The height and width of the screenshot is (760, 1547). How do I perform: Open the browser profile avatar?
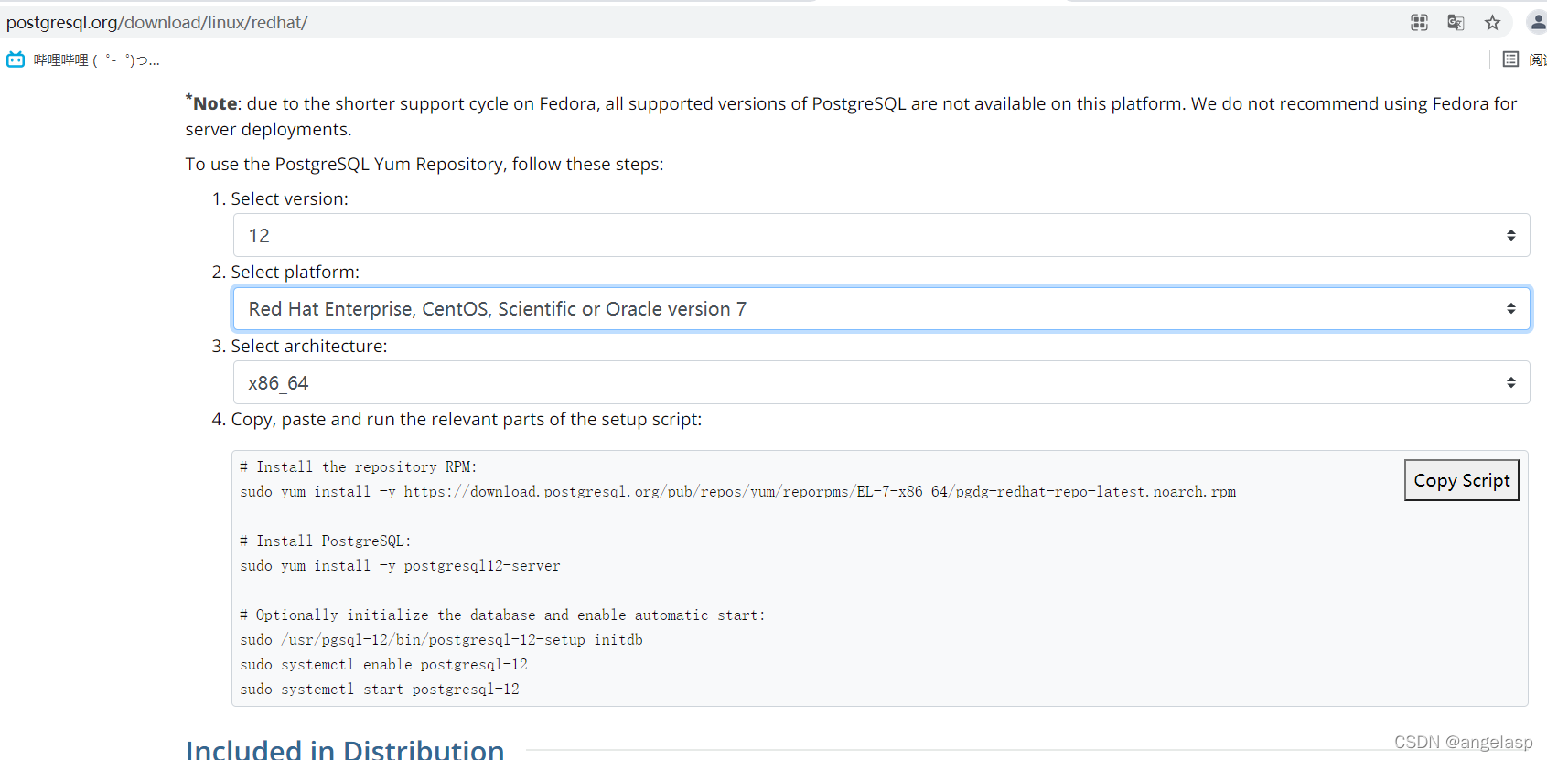pos(1538,22)
